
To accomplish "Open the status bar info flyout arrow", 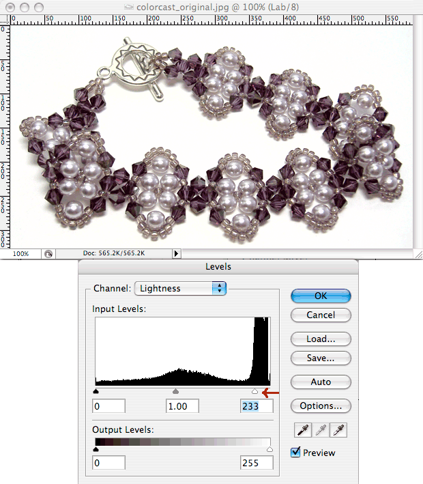I will coord(176,254).
